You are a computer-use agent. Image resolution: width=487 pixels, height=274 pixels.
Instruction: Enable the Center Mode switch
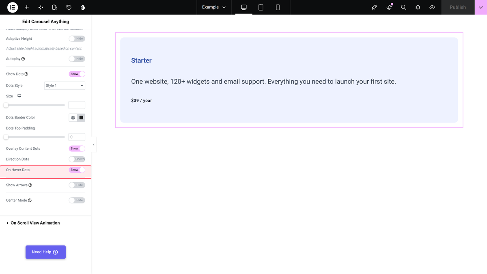(x=77, y=200)
